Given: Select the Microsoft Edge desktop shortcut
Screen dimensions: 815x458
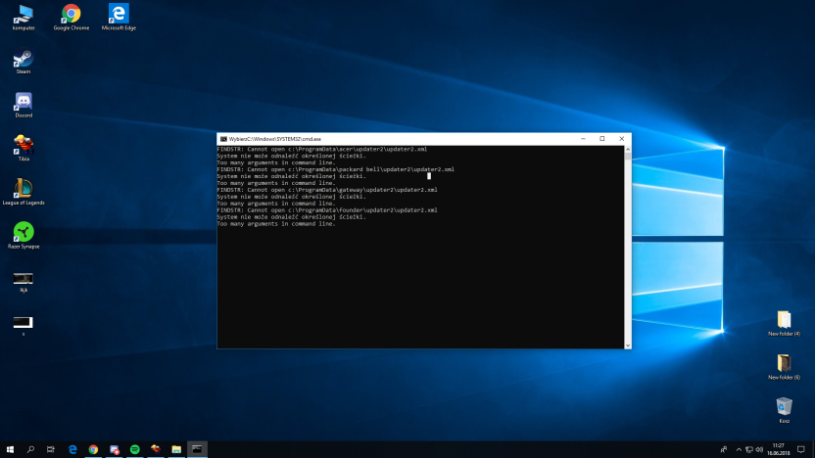Looking at the screenshot, I should (x=119, y=18).
